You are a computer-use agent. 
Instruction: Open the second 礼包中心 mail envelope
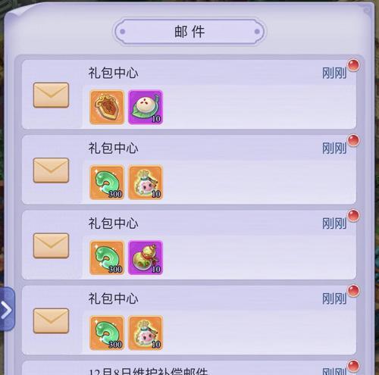pyautogui.click(x=51, y=170)
